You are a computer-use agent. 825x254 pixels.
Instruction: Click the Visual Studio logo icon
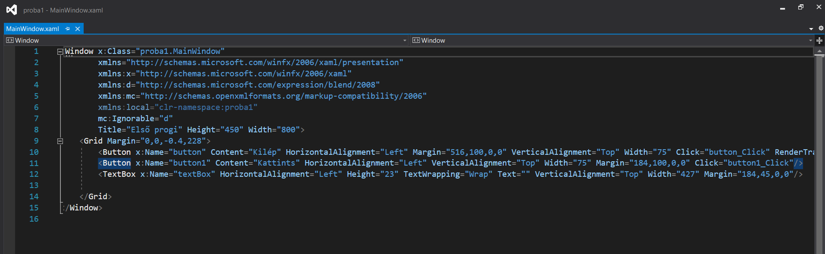tap(12, 9)
